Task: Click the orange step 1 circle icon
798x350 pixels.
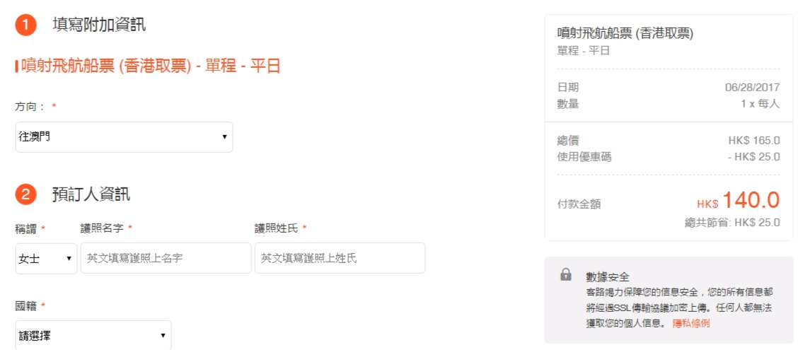Action: click(x=25, y=25)
